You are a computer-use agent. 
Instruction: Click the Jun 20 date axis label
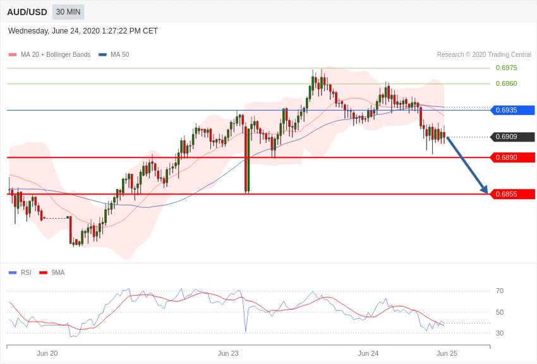click(47, 353)
